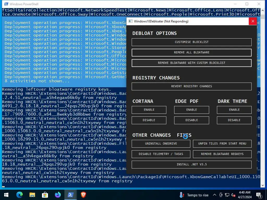
Task: Click Remove All Bloatware
Action: (192, 52)
